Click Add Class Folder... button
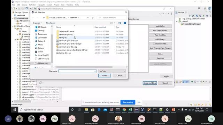Image resolution: width=223 pixels, height=125 pixels. [x=160, y=44]
